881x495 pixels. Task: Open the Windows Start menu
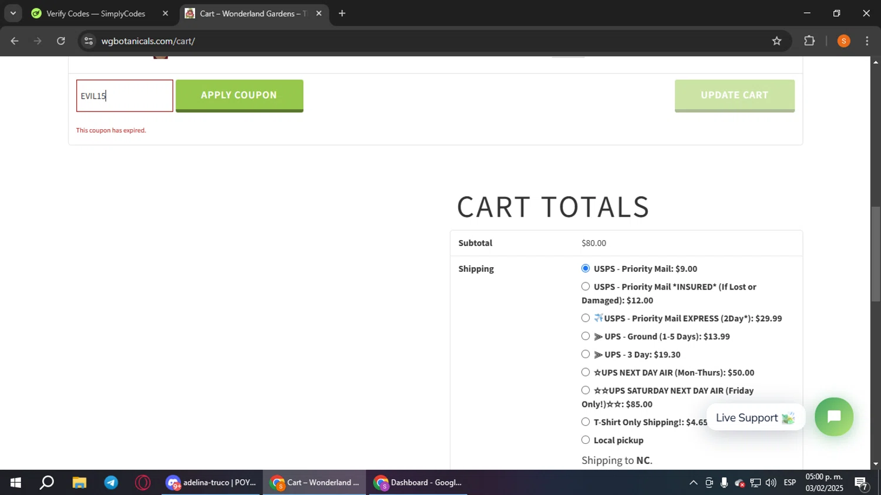(x=15, y=483)
